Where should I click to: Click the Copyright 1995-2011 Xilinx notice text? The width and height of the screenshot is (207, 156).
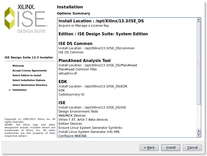(x=30, y=127)
